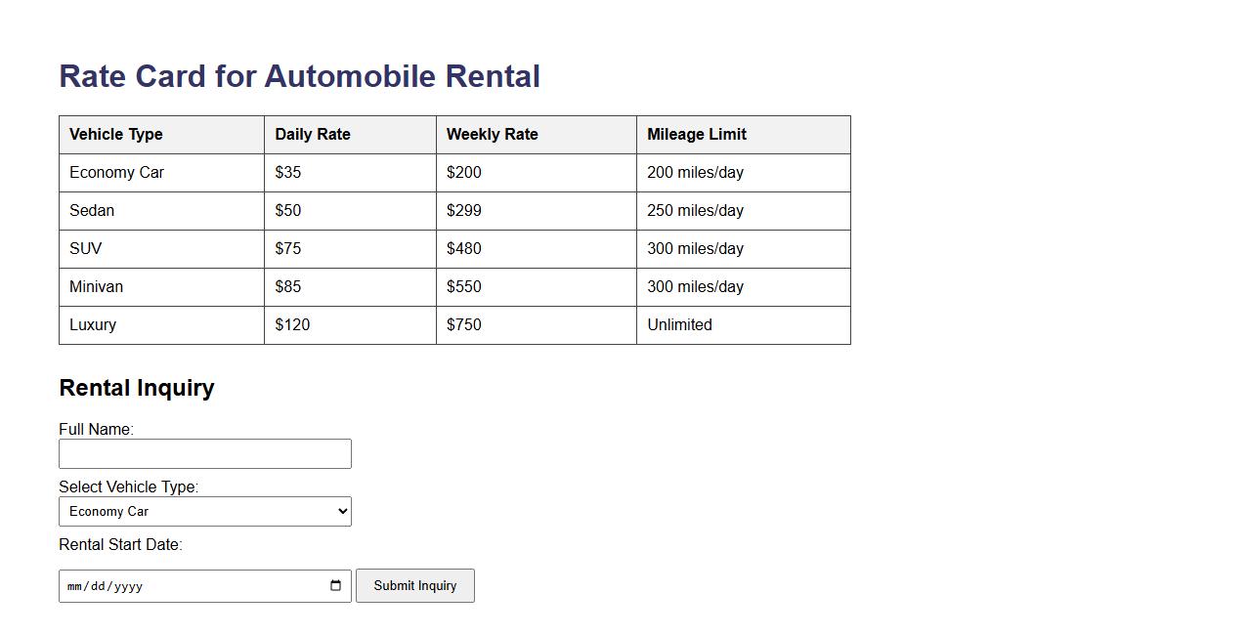Focus the Full Name text field
This screenshot has height=635, width=1249.
[205, 454]
